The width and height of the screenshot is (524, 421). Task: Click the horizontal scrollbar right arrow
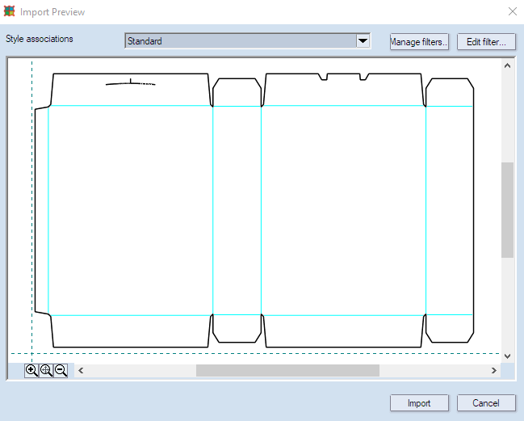pos(494,371)
